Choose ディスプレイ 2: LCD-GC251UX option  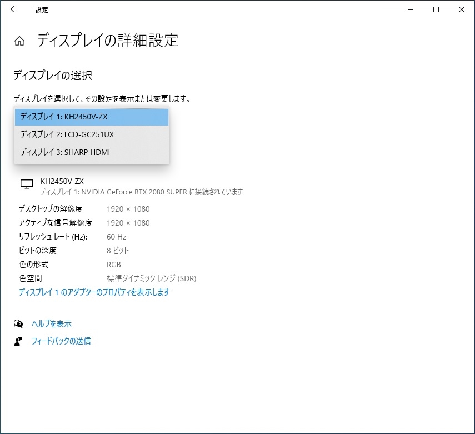[x=92, y=134]
